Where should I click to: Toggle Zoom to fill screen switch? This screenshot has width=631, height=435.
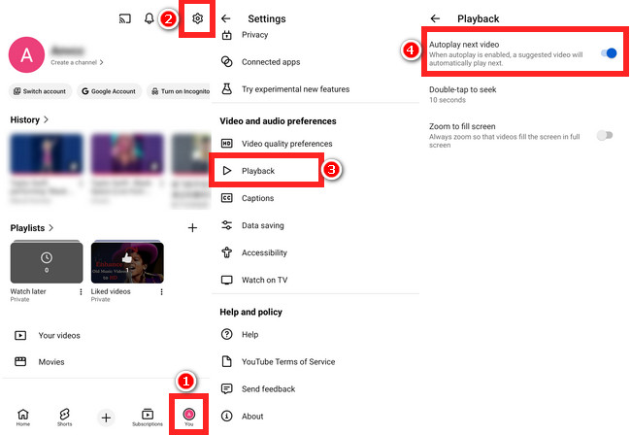point(605,135)
